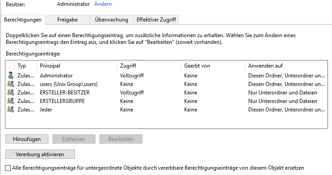
Task: Click the Ändern owner link
Action: (x=103, y=4)
